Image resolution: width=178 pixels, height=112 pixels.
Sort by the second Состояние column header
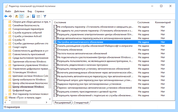tap(143, 22)
